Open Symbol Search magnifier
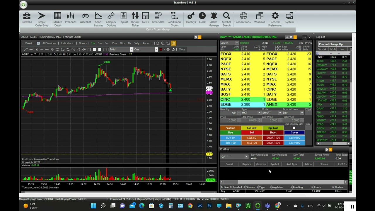This screenshot has height=211, width=375. coord(226,20)
